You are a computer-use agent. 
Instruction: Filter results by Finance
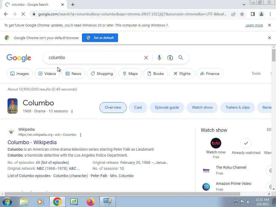click(x=210, y=74)
